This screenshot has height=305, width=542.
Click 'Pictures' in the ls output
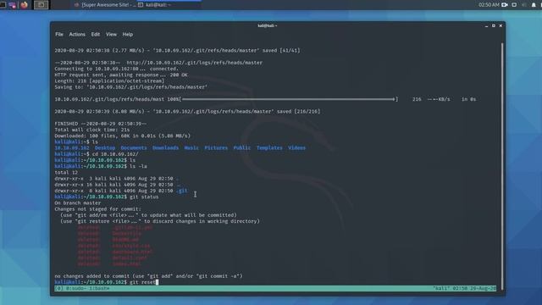pos(216,147)
